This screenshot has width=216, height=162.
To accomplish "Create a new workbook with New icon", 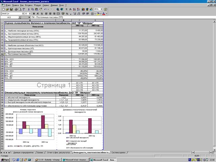I will [x=3, y=9].
